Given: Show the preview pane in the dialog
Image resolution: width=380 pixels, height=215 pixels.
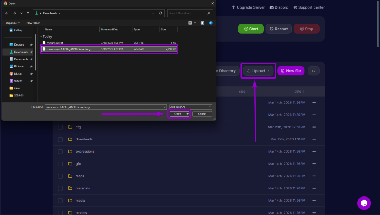Looking at the screenshot, I should 202,23.
